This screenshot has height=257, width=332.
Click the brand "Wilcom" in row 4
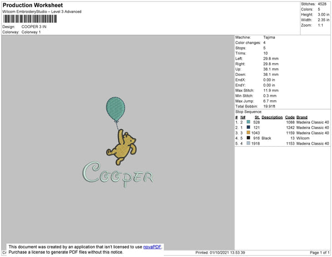pyautogui.click(x=303, y=138)
